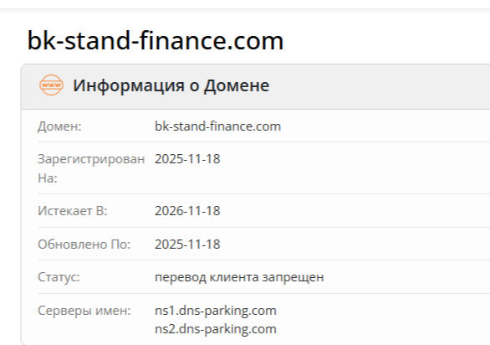The width and height of the screenshot is (490, 345).
Task: Click the orange www globe icon
Action: click(x=51, y=85)
